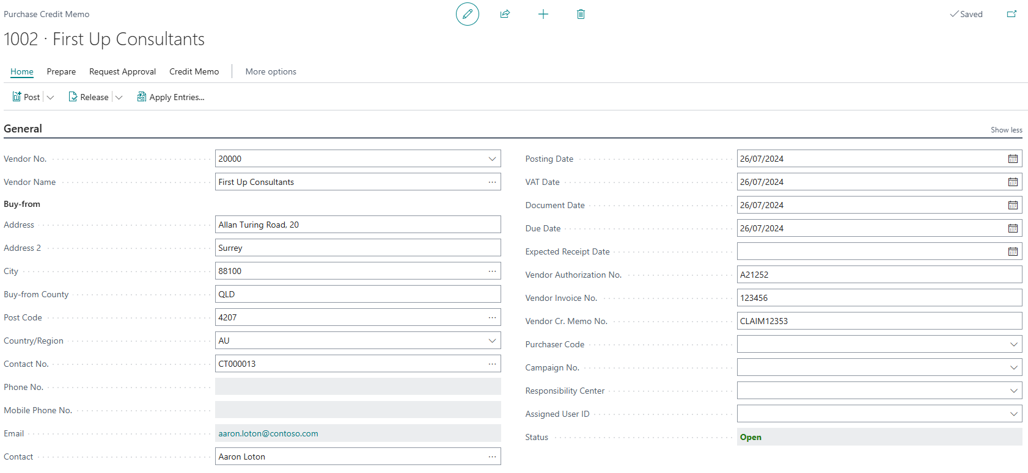The width and height of the screenshot is (1028, 473).
Task: Click the Open status value
Action: [x=751, y=437]
